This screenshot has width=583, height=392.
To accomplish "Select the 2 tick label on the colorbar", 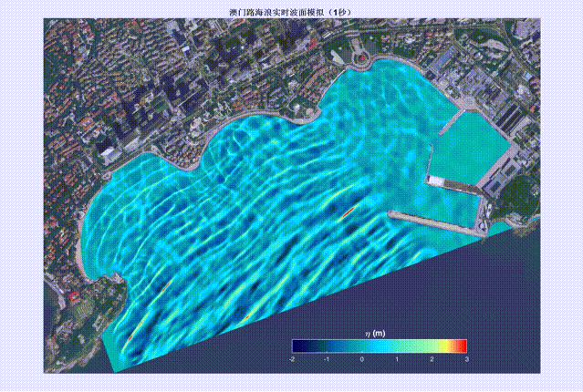I will [432, 359].
